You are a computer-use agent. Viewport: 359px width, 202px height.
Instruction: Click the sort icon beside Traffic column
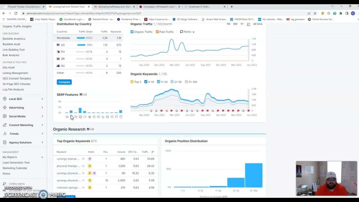coord(153,152)
